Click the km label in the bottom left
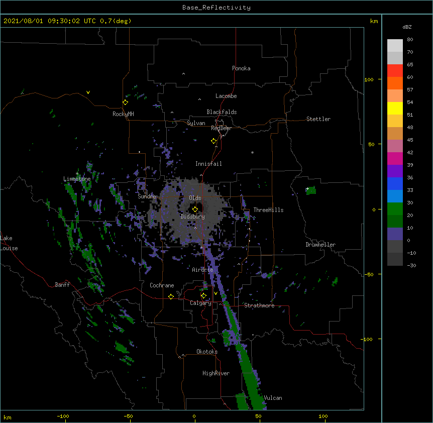 click(8, 417)
